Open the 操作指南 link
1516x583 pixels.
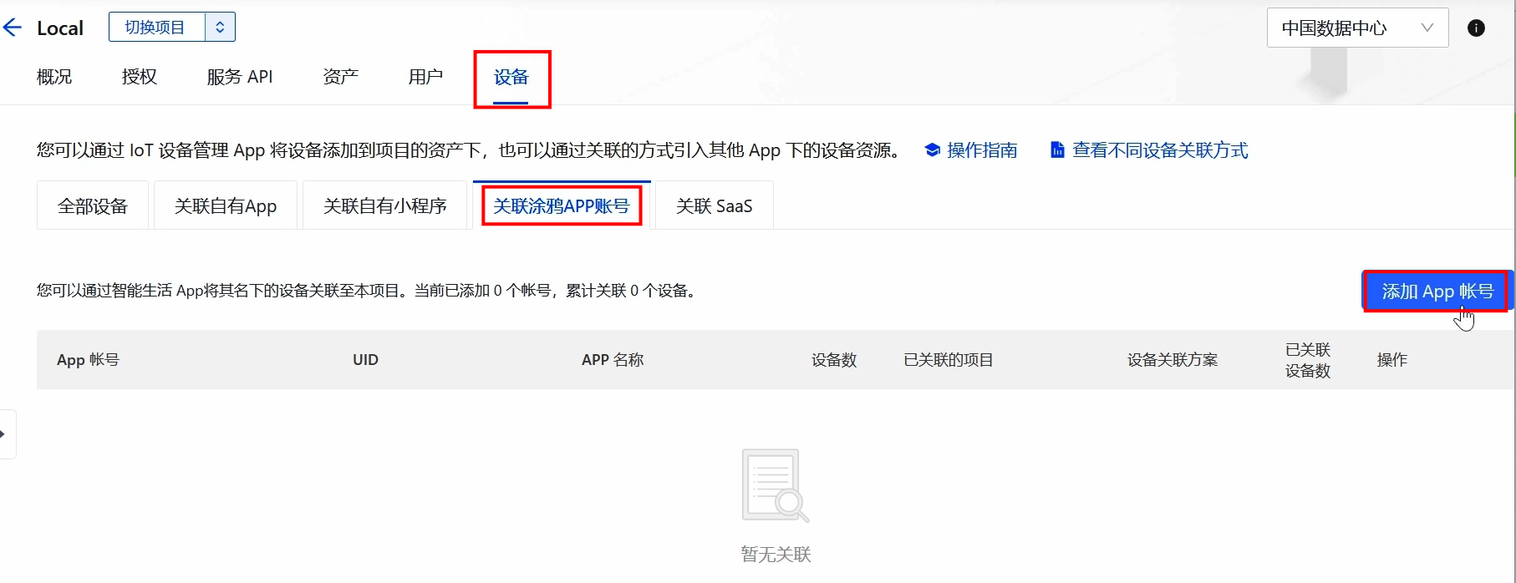click(982, 150)
